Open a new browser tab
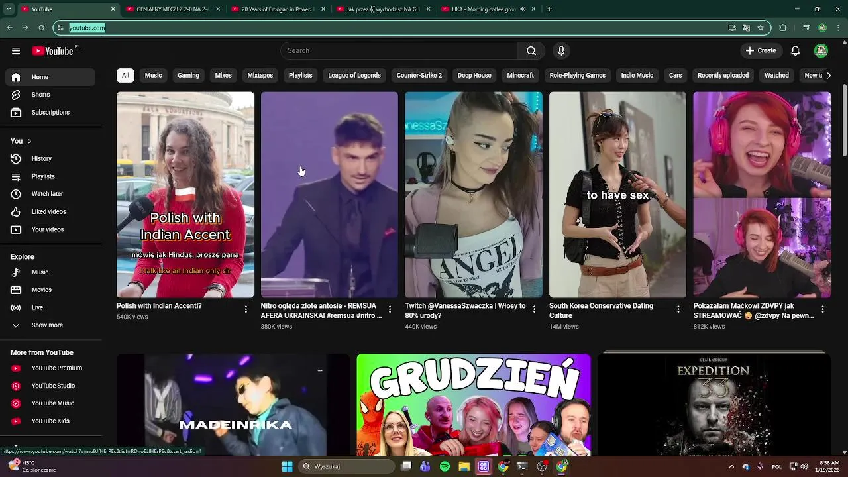Screen dimensions: 848x477 [549, 9]
